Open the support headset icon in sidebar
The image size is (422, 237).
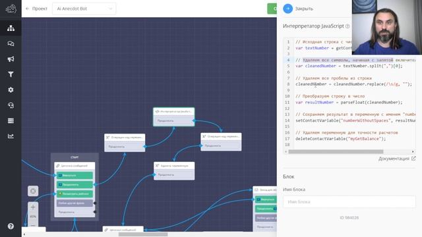click(11, 105)
